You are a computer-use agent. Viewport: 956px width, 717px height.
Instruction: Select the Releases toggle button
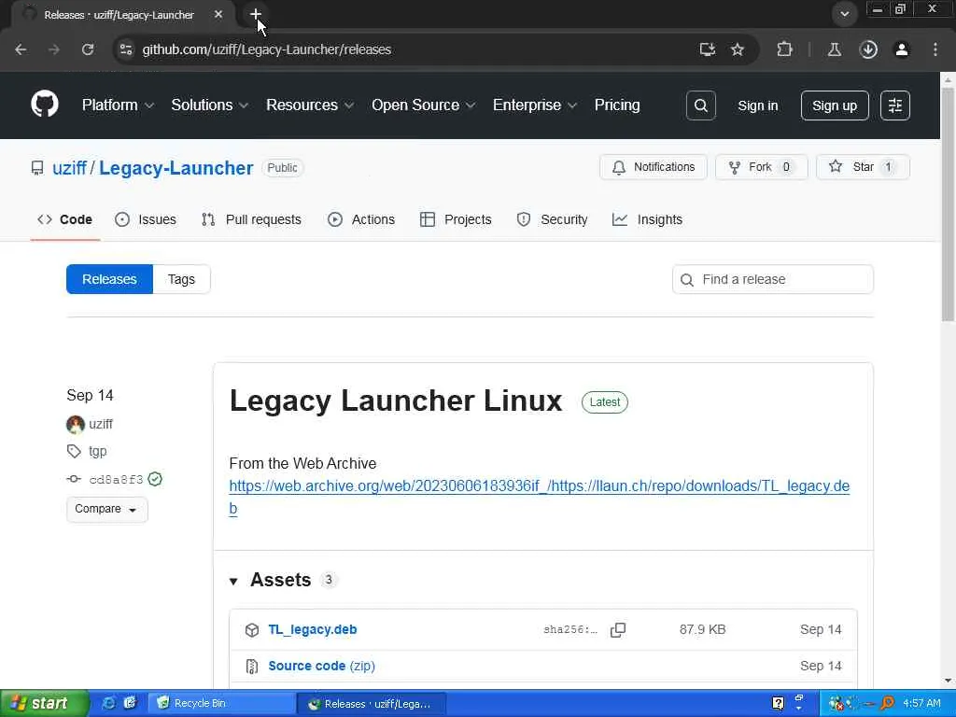tap(110, 279)
